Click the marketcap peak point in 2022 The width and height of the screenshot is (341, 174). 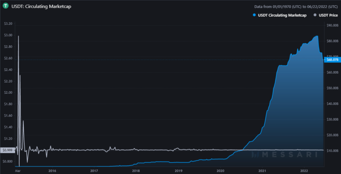(x=317, y=36)
